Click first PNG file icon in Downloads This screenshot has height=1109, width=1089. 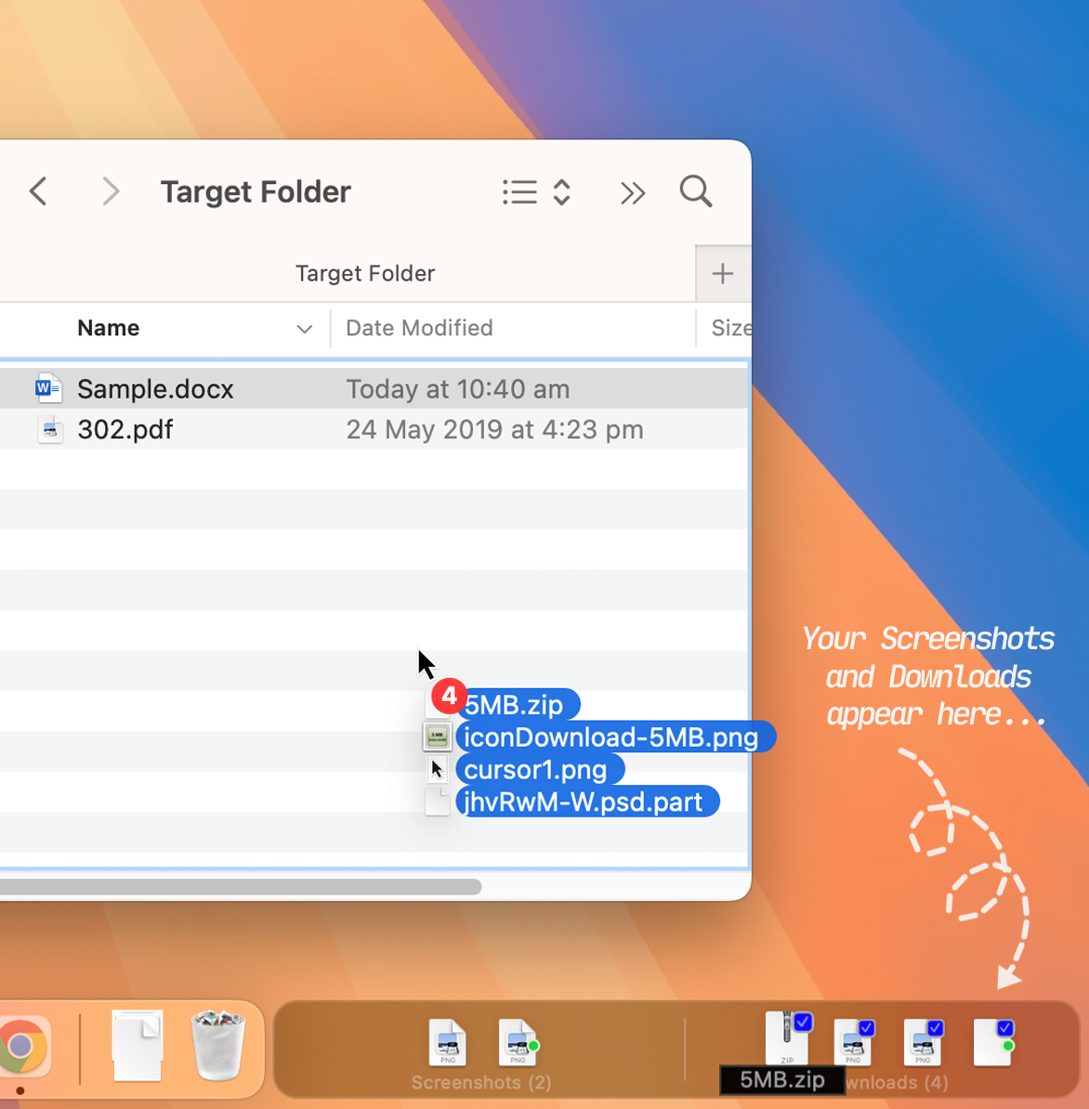[853, 1044]
